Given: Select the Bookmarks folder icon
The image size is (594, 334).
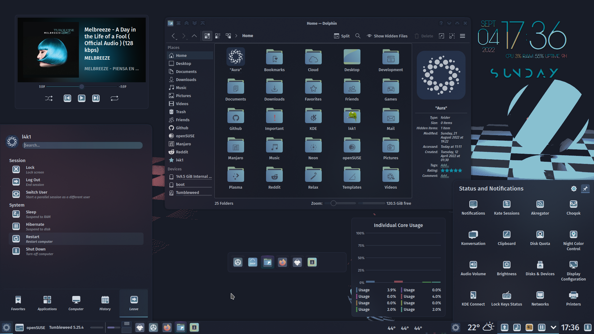Looking at the screenshot, I should click(x=274, y=58).
